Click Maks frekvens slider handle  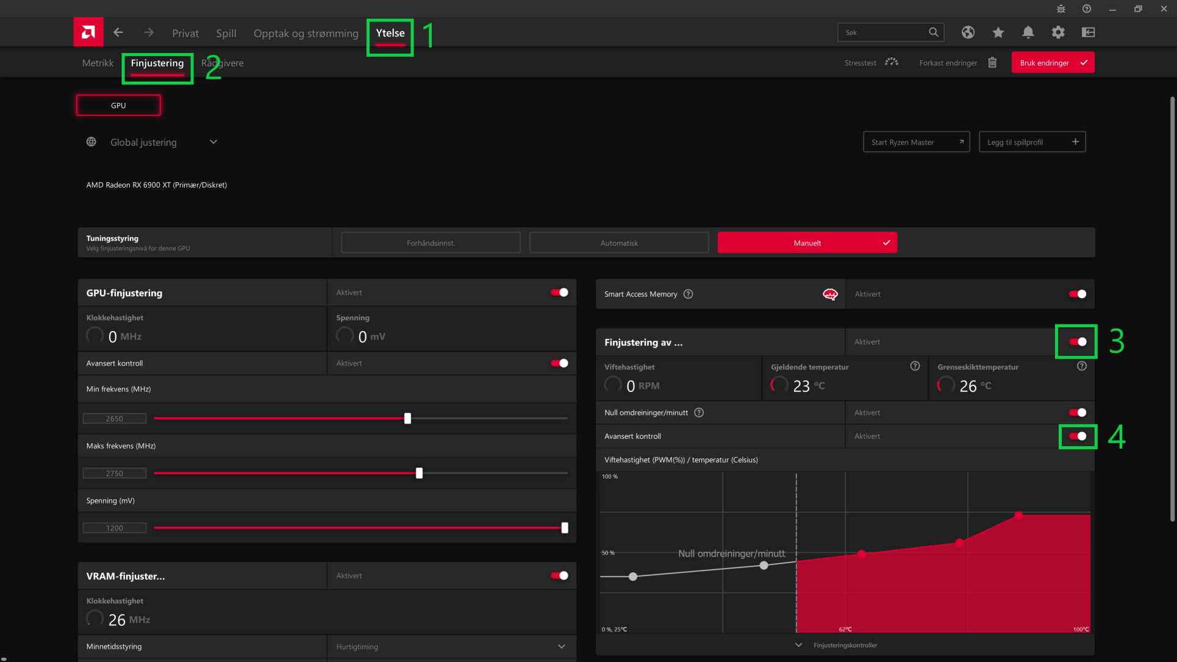pyautogui.click(x=419, y=473)
